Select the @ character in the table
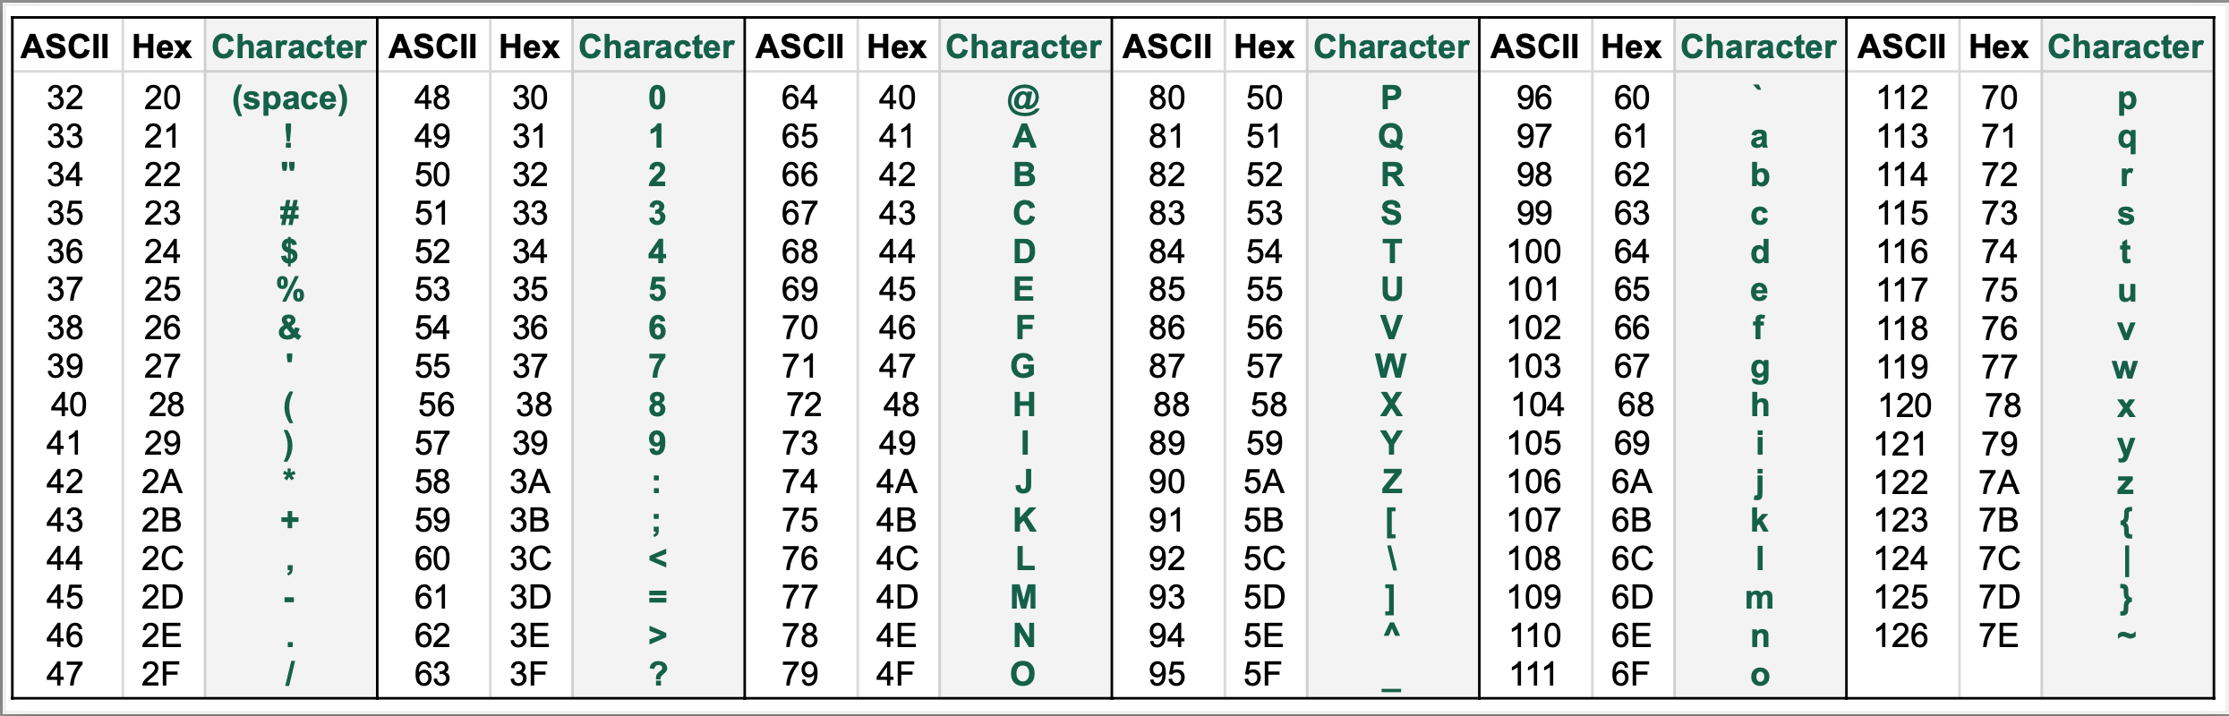Image resolution: width=2229 pixels, height=716 pixels. 1023,98
